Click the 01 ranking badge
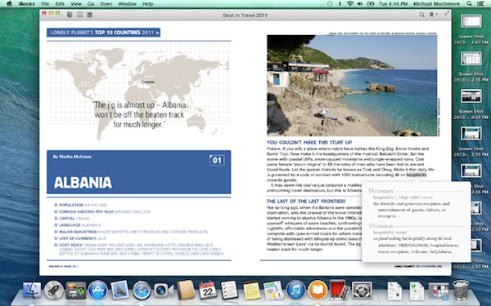Image resolution: width=491 pixels, height=306 pixels. click(x=217, y=160)
